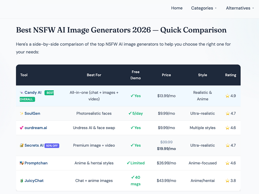Click the star icon in Secrets AI rating

(228, 145)
